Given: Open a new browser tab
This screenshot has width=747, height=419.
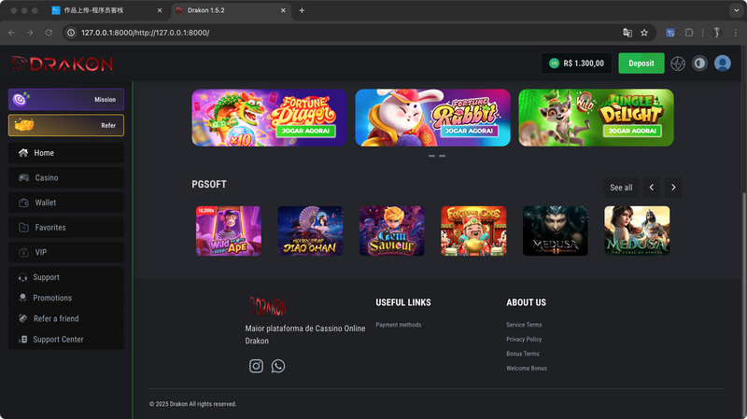Looking at the screenshot, I should coord(302,10).
